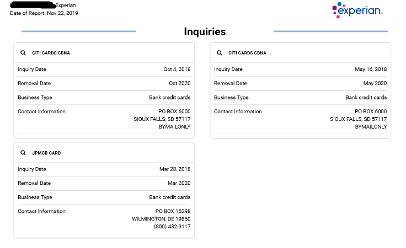Select removal date Mar 2020
This screenshot has height=248, width=406.
tap(179, 183)
